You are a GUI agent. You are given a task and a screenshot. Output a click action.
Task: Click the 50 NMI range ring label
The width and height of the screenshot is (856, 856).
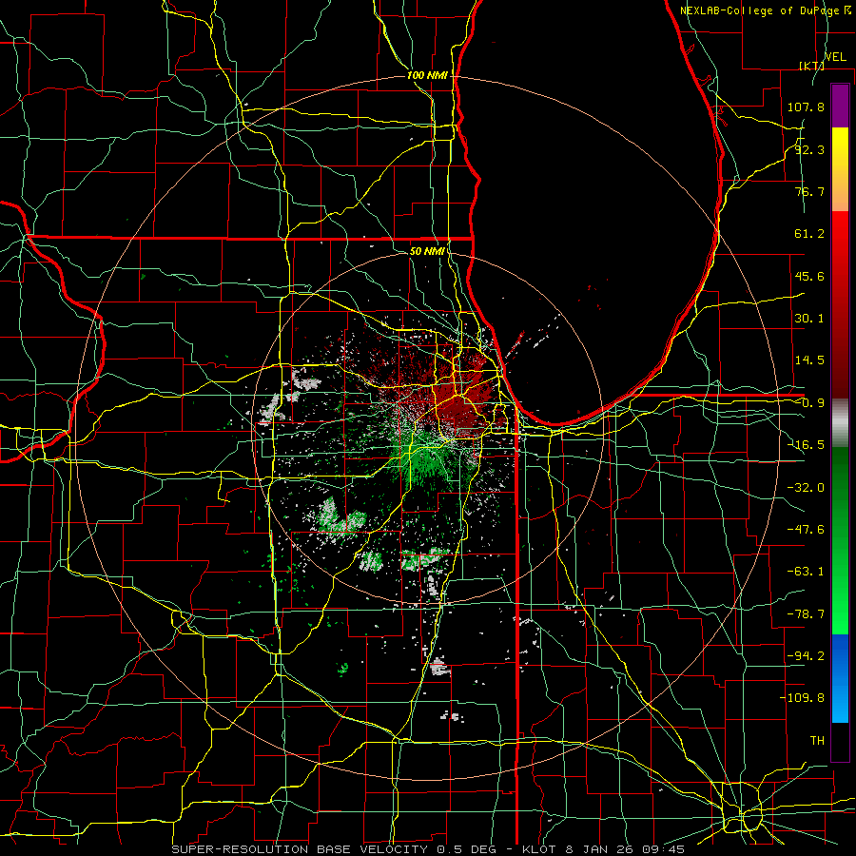click(427, 251)
